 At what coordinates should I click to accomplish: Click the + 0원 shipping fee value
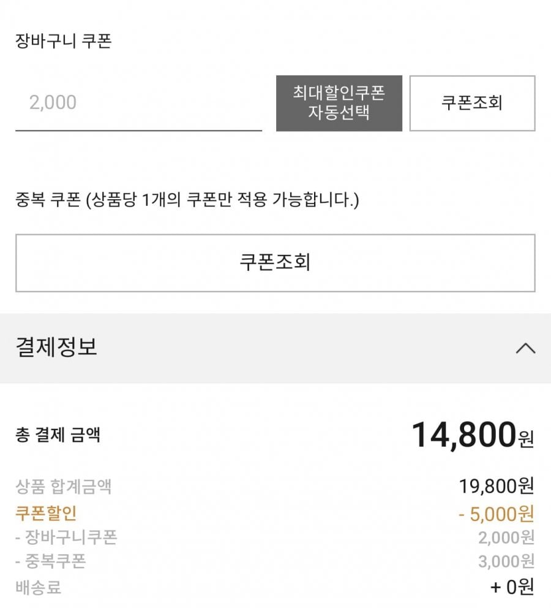[512, 587]
